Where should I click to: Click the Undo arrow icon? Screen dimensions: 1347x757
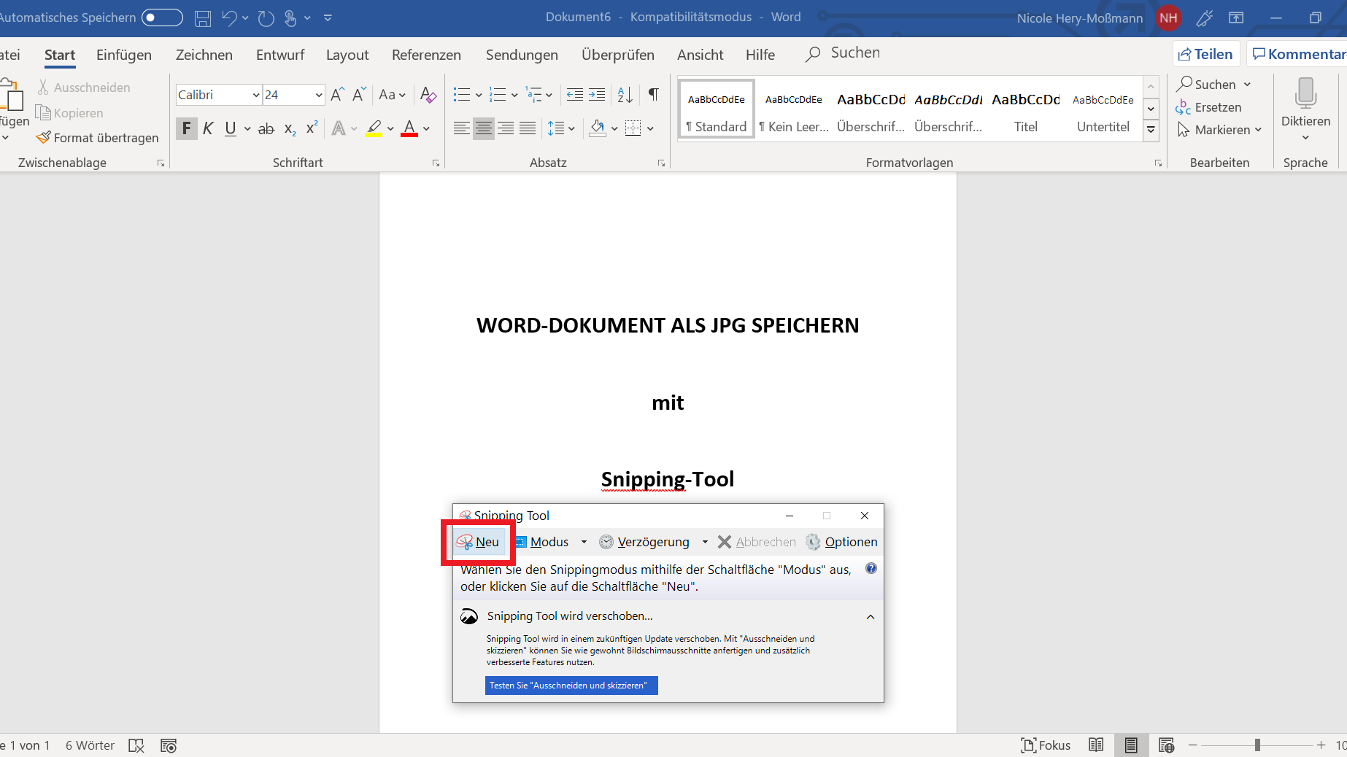[x=229, y=18]
